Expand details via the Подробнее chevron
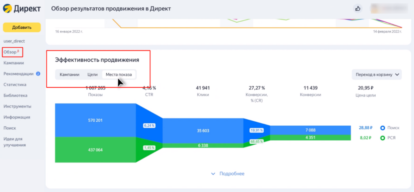 pos(213,174)
